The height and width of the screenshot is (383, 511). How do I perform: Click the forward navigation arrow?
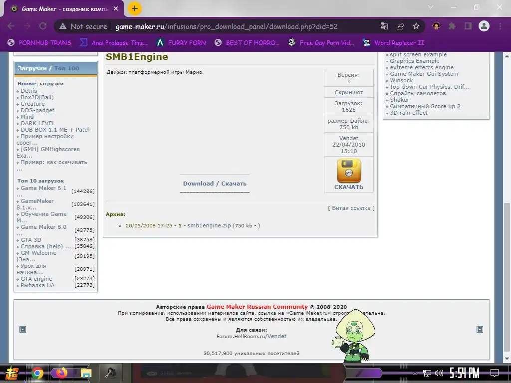click(x=27, y=26)
